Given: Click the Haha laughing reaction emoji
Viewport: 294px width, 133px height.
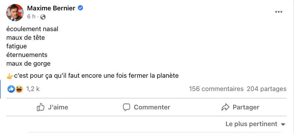Looking at the screenshot, I should pyautogui.click(x=19, y=89).
